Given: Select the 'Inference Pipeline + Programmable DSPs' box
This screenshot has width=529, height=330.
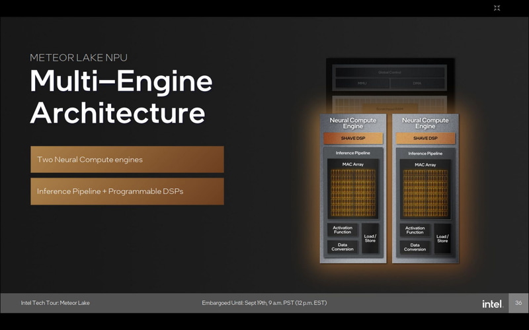Looking at the screenshot, I should pos(127,191).
